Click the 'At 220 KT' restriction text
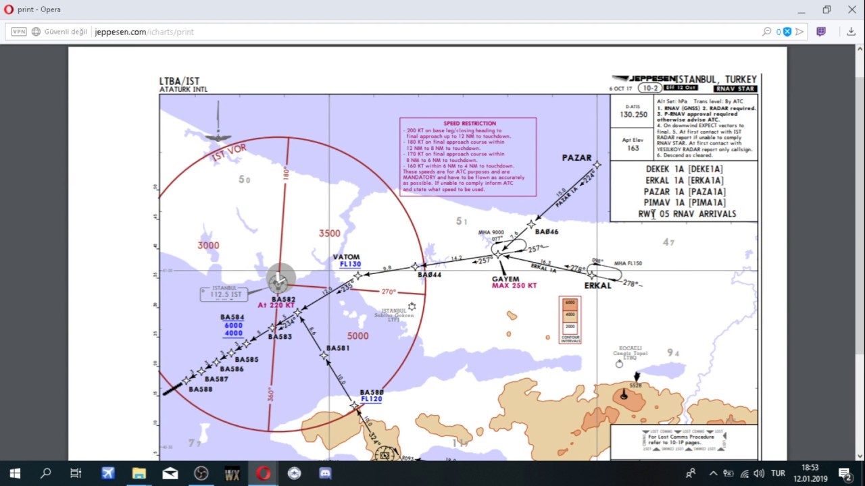 coord(276,305)
